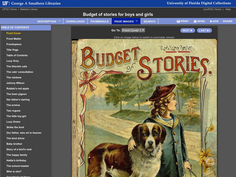The height and width of the screenshot is (177, 236).
Task: Click the UF logo in header
Action: pos(5,3)
